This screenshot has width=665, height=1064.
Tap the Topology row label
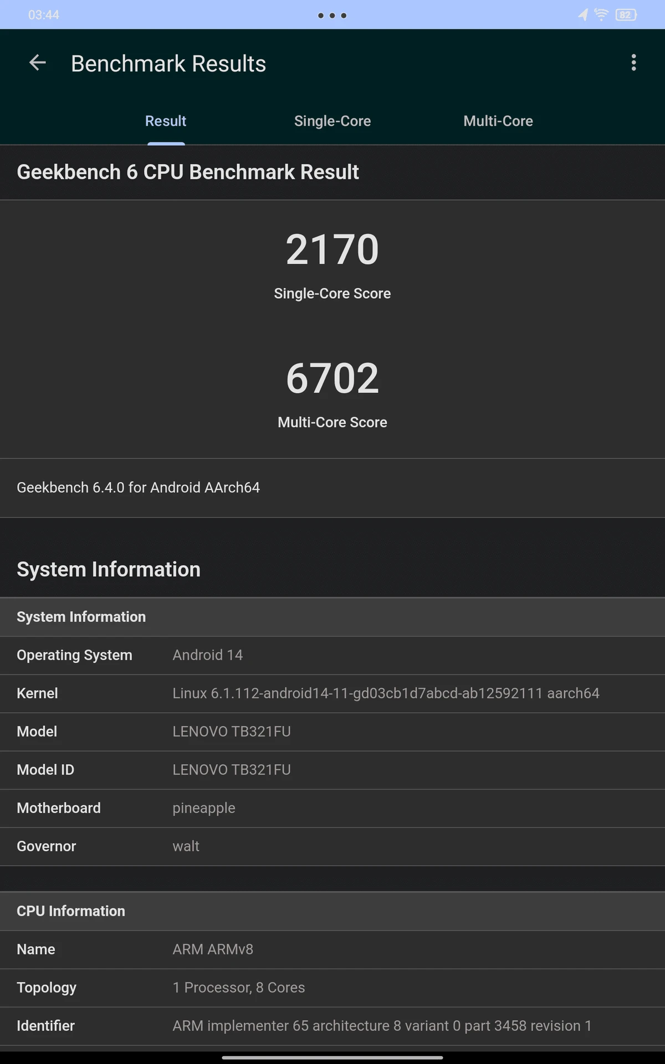point(47,988)
